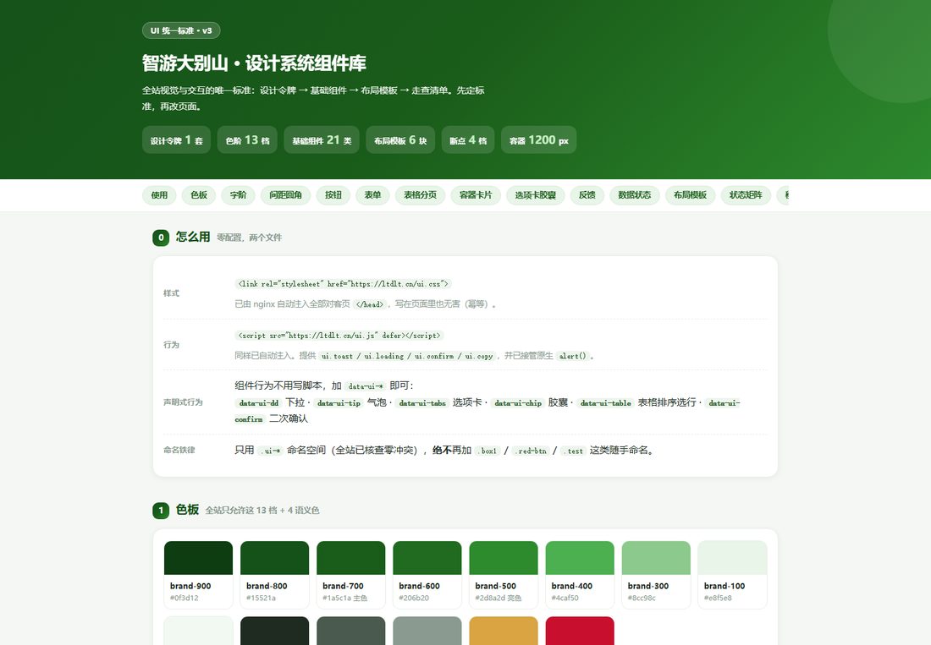This screenshot has height=645, width=931.
Task: Jump to the 使用 section chip
Action: [159, 195]
